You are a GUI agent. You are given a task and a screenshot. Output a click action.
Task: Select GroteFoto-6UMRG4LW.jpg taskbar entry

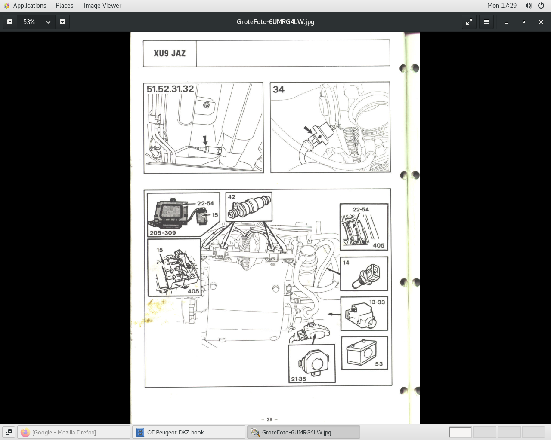[303, 432]
